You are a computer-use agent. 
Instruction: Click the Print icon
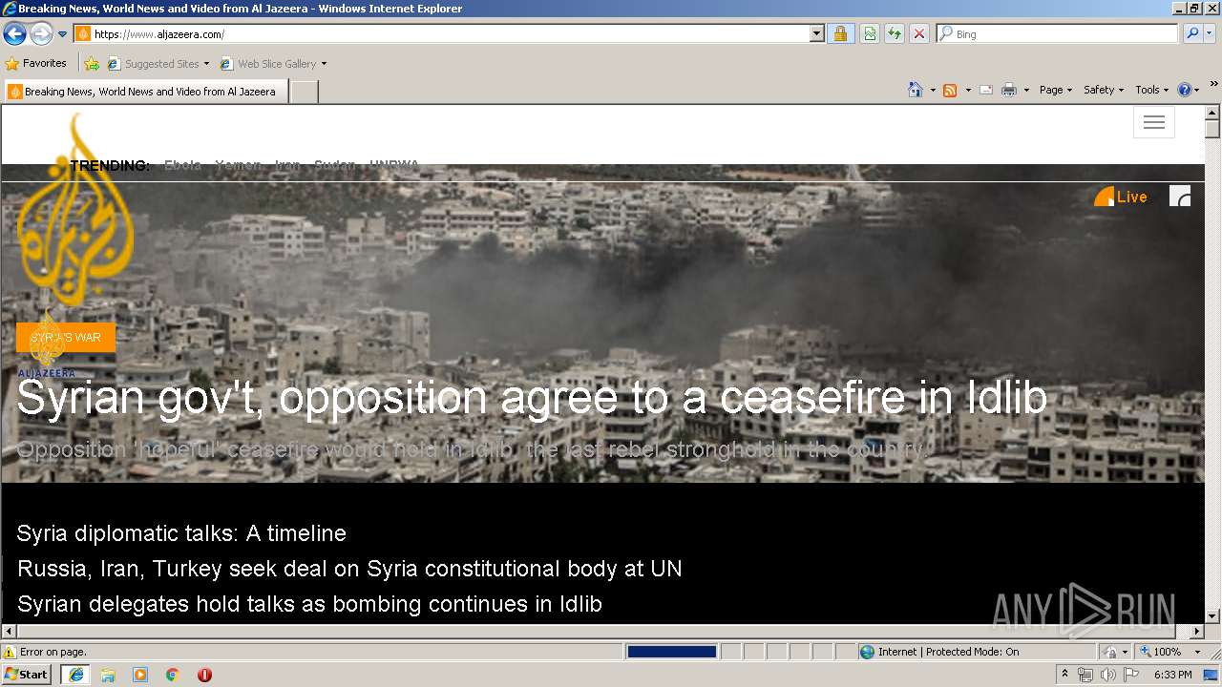point(1009,90)
